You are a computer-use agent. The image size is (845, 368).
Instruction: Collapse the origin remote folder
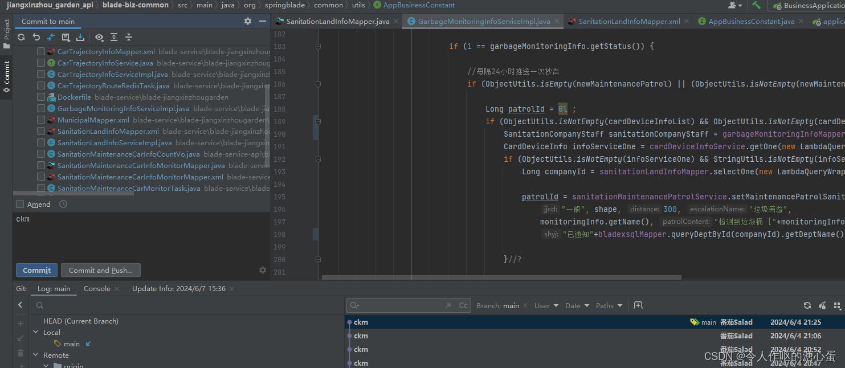tap(47, 366)
